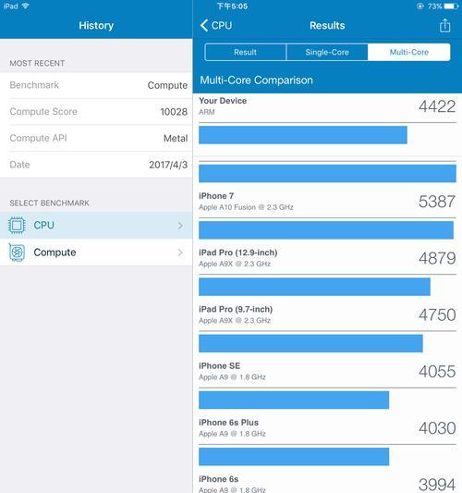Tap the share icon in Results header
The width and height of the screenshot is (462, 493).
[x=444, y=26]
